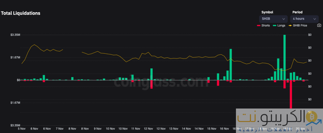Click the red Shorts bar at 12 Nov
The image size is (323, 133).
click(151, 84)
